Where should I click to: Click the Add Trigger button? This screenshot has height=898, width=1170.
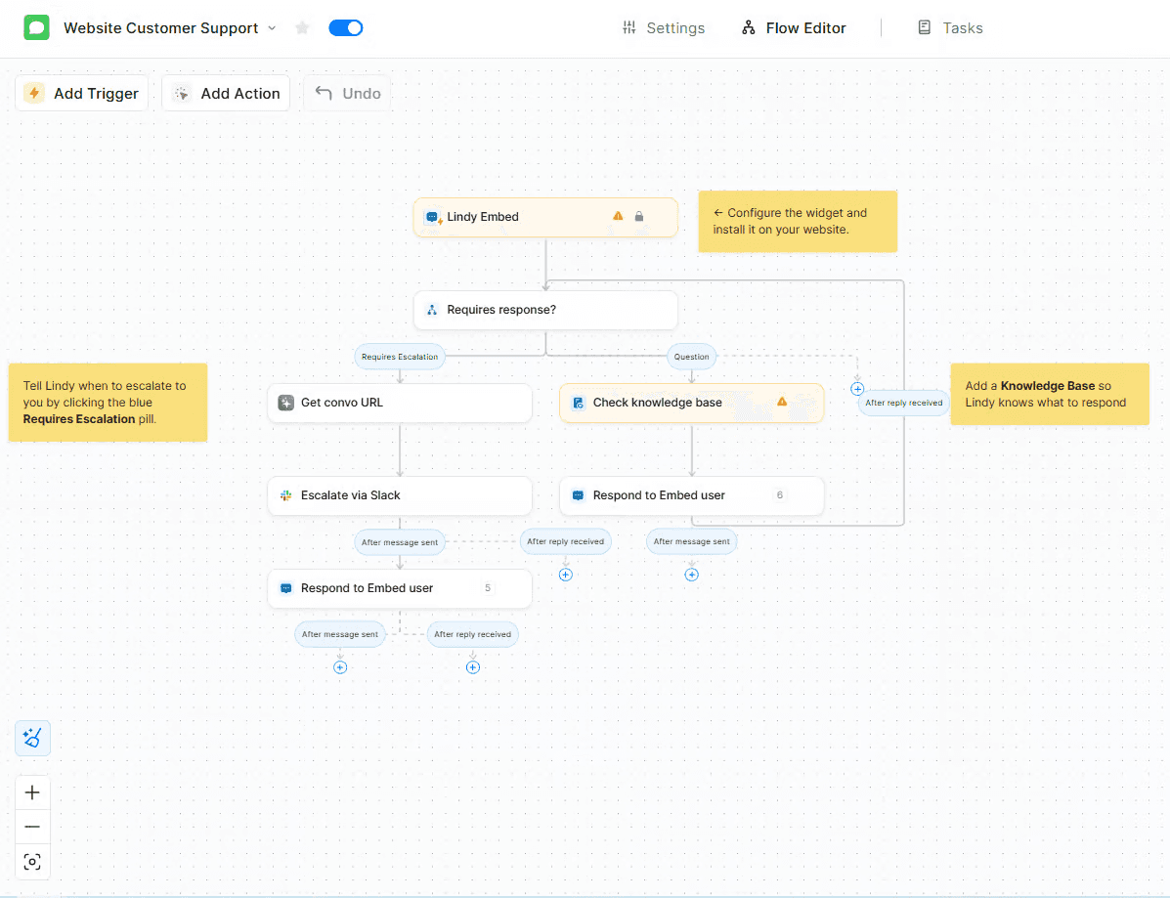[82, 94]
